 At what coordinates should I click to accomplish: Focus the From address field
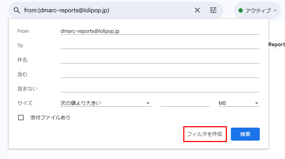pyautogui.click(x=160, y=31)
